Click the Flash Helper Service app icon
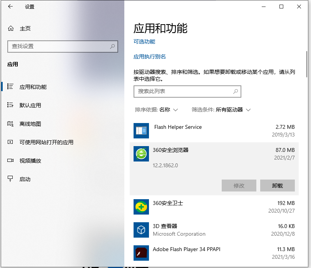Screen dimensions: 311x268 tap(141, 131)
